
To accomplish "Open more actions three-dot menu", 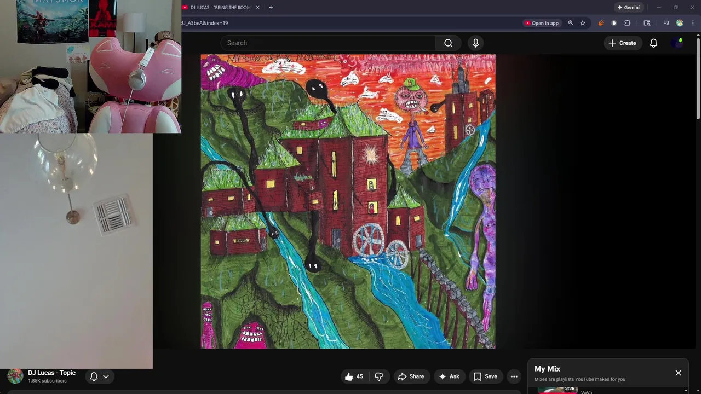I will coord(514,376).
